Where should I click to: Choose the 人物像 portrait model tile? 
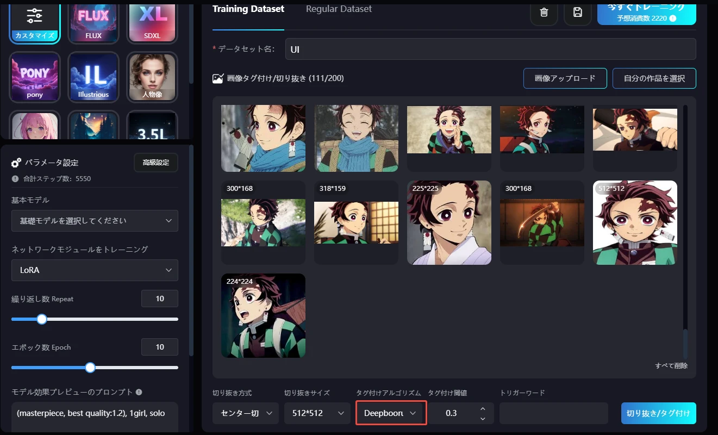[x=152, y=77]
